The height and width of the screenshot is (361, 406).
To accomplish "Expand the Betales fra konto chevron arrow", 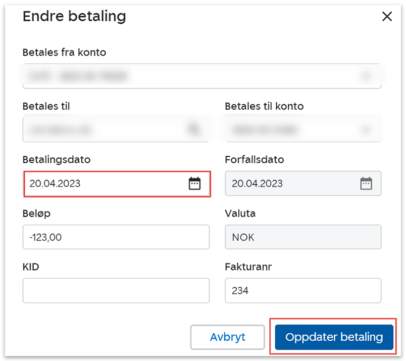I will click(366, 76).
